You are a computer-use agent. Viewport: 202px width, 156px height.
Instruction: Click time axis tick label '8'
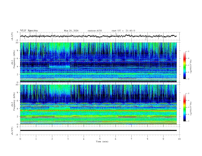coord(147,139)
